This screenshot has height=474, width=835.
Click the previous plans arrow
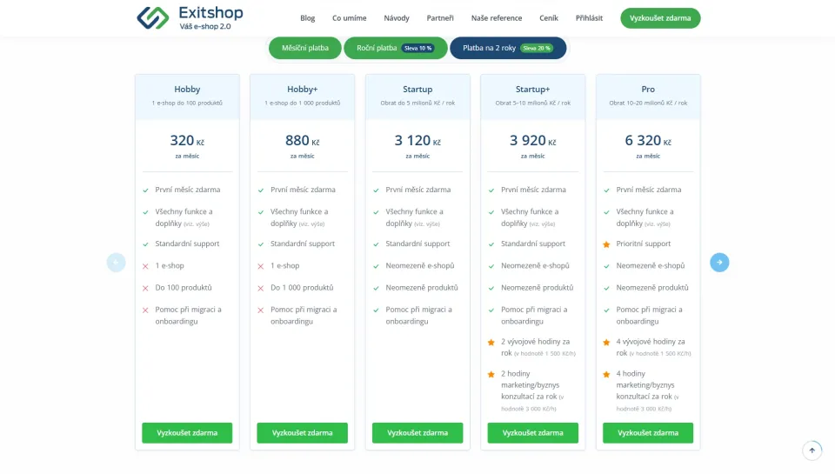pyautogui.click(x=116, y=262)
